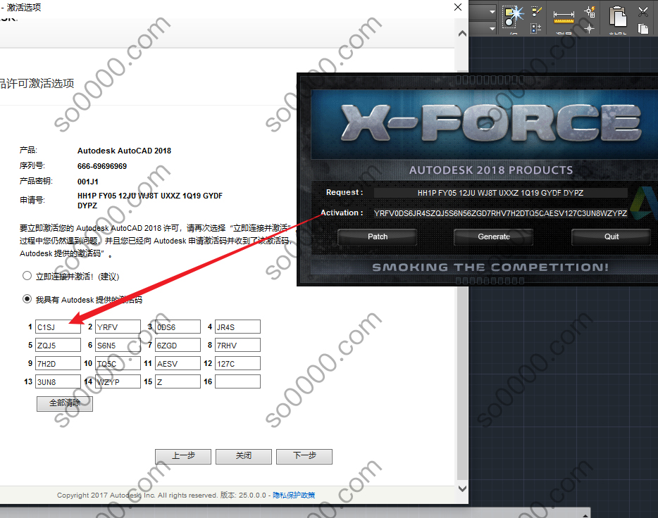Click the Request field in X-Force keygen
658x518 pixels.
pos(500,193)
